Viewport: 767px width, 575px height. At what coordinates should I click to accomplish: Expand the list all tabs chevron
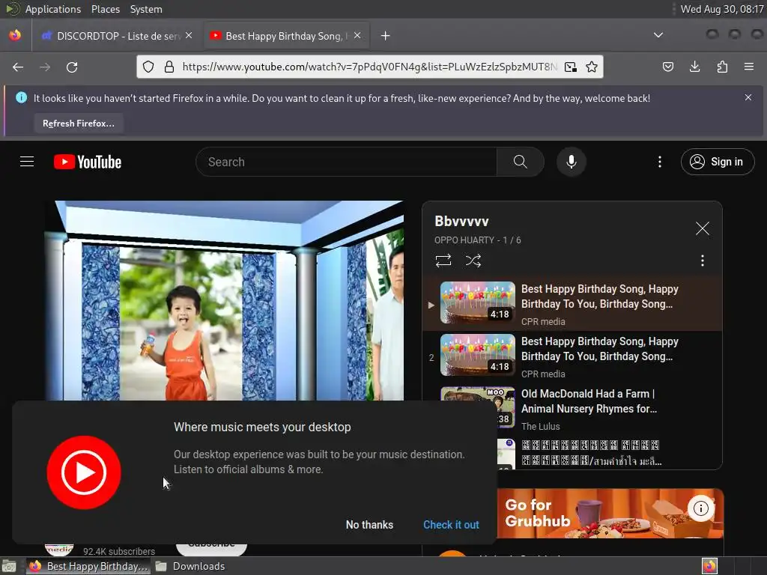[658, 35]
